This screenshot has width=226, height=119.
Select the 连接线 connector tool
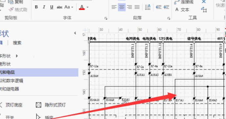pos(184,2)
